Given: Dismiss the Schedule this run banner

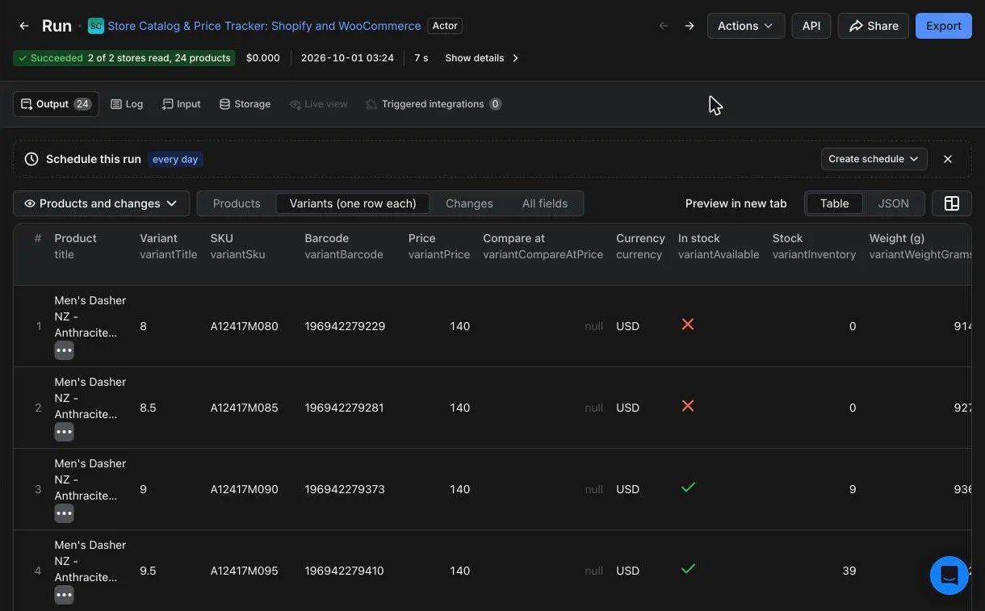Looking at the screenshot, I should (948, 159).
